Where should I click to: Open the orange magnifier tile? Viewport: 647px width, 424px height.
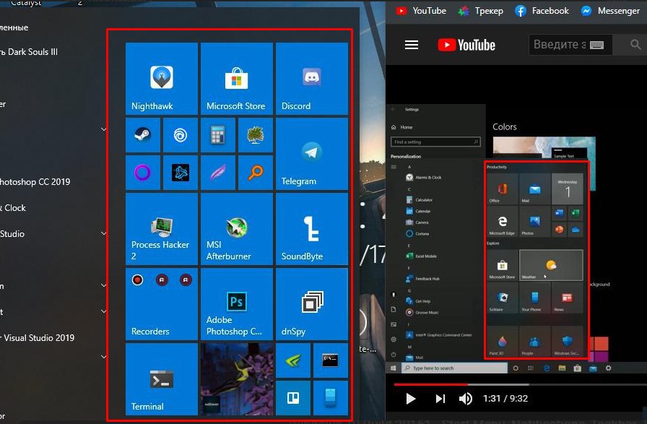[256, 173]
